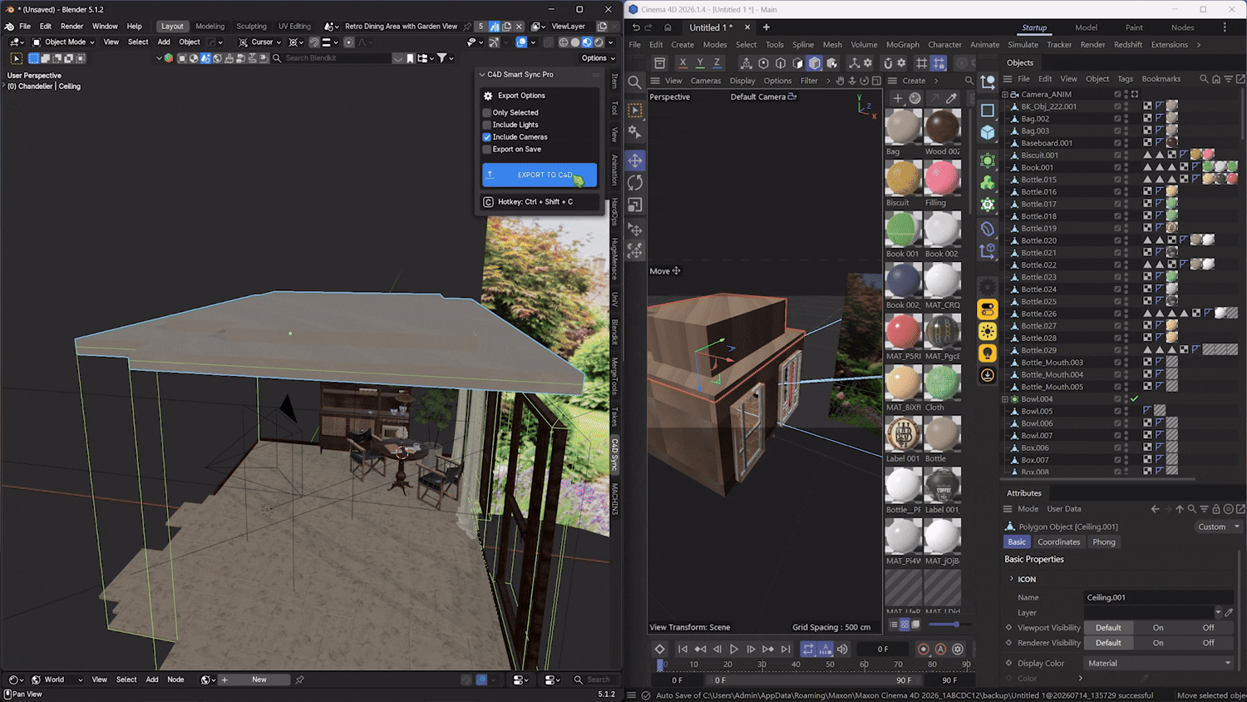Set Renderer Visibility to On

tap(1158, 643)
